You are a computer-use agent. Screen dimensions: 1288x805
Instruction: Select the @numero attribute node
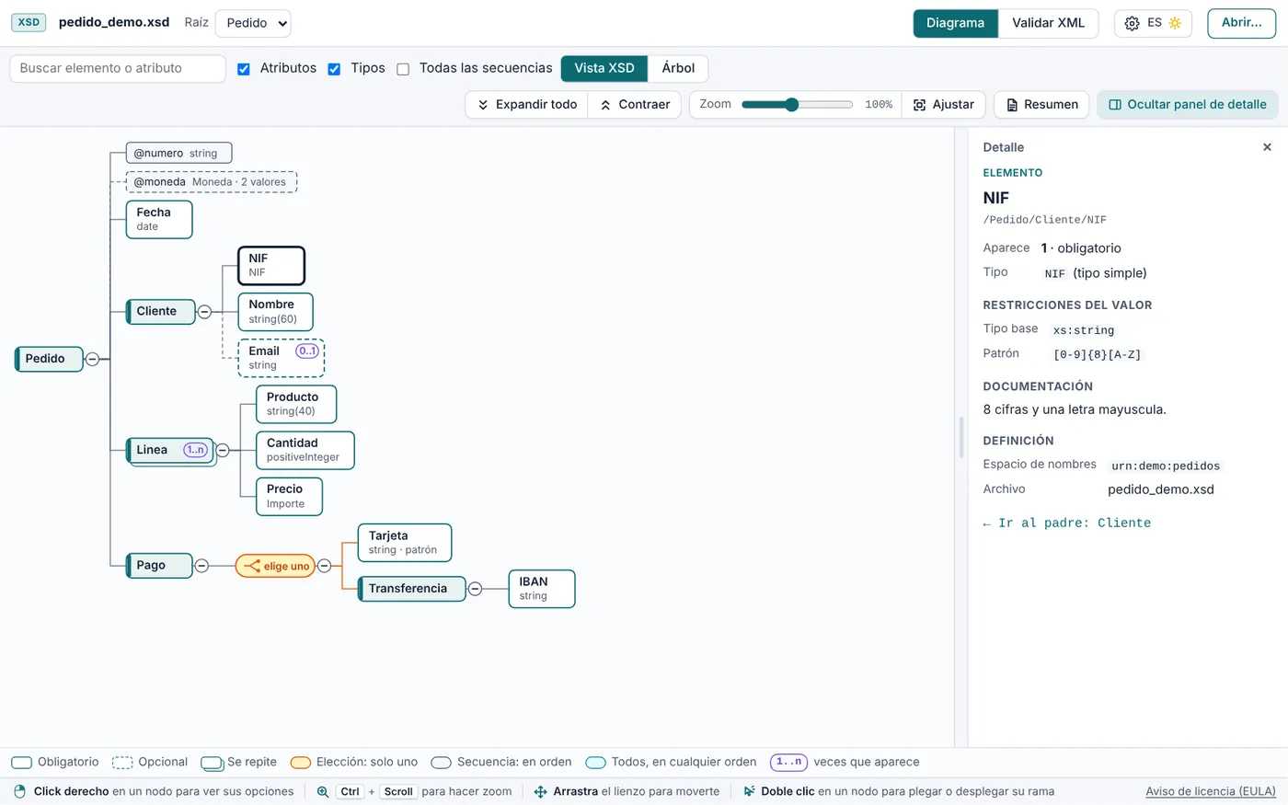coord(178,153)
